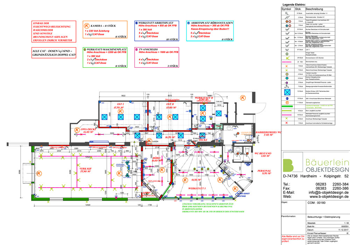
Task: Click the red X Schiebetüranlage legend symbol
Action: (x=287, y=123)
